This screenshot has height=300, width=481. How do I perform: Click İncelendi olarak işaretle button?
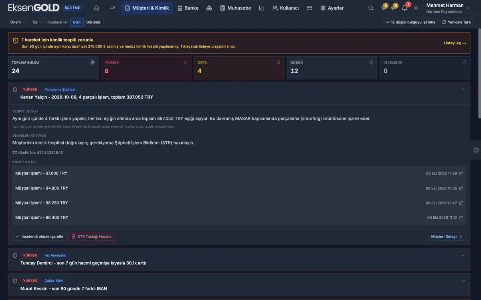39,236
